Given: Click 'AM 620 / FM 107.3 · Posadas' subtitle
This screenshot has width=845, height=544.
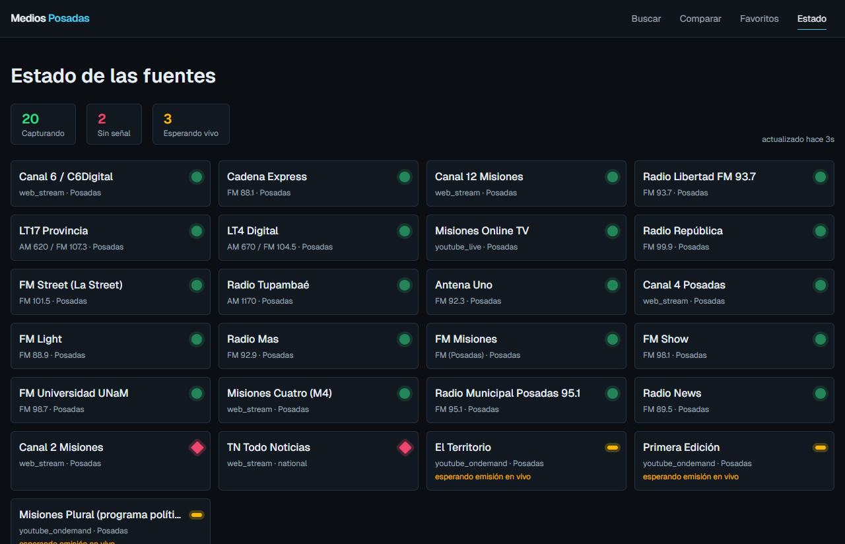Looking at the screenshot, I should [x=71, y=247].
